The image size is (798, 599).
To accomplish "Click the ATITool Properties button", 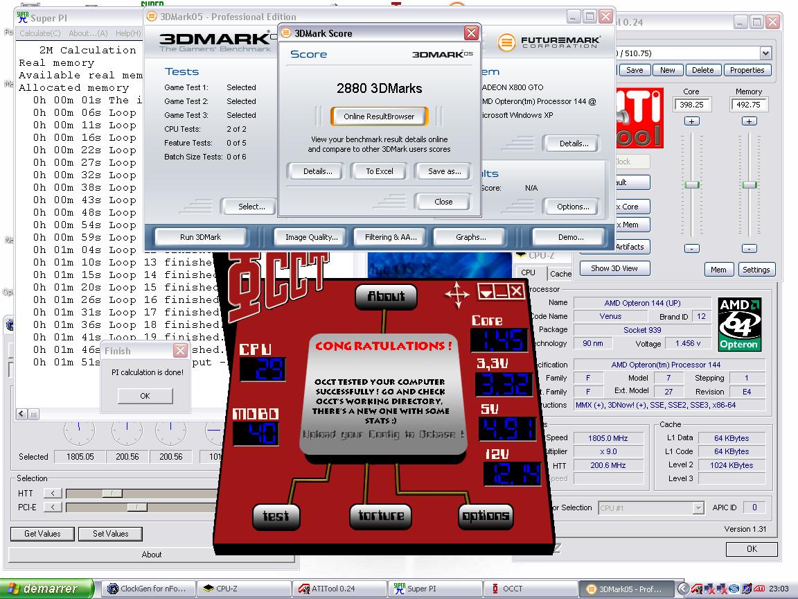I will click(x=747, y=70).
